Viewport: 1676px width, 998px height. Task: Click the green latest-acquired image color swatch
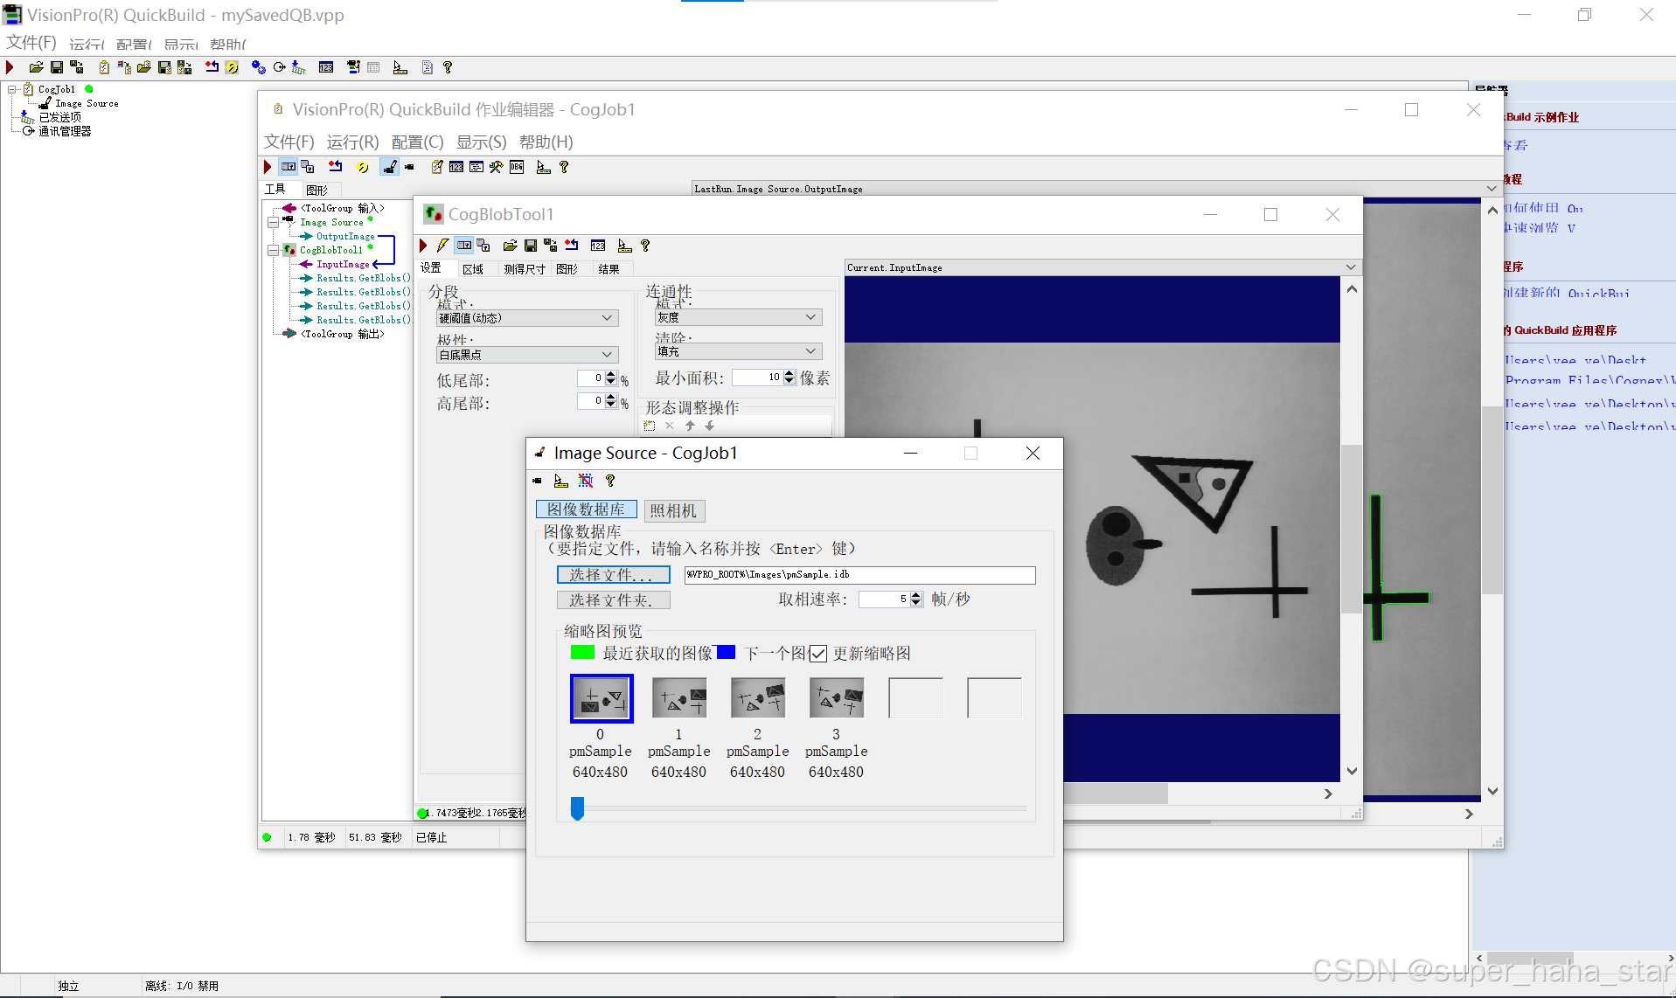(x=582, y=652)
